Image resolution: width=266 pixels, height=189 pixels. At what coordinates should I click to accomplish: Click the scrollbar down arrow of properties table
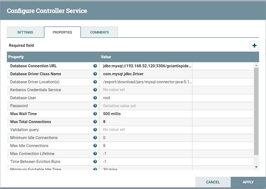coord(256,167)
